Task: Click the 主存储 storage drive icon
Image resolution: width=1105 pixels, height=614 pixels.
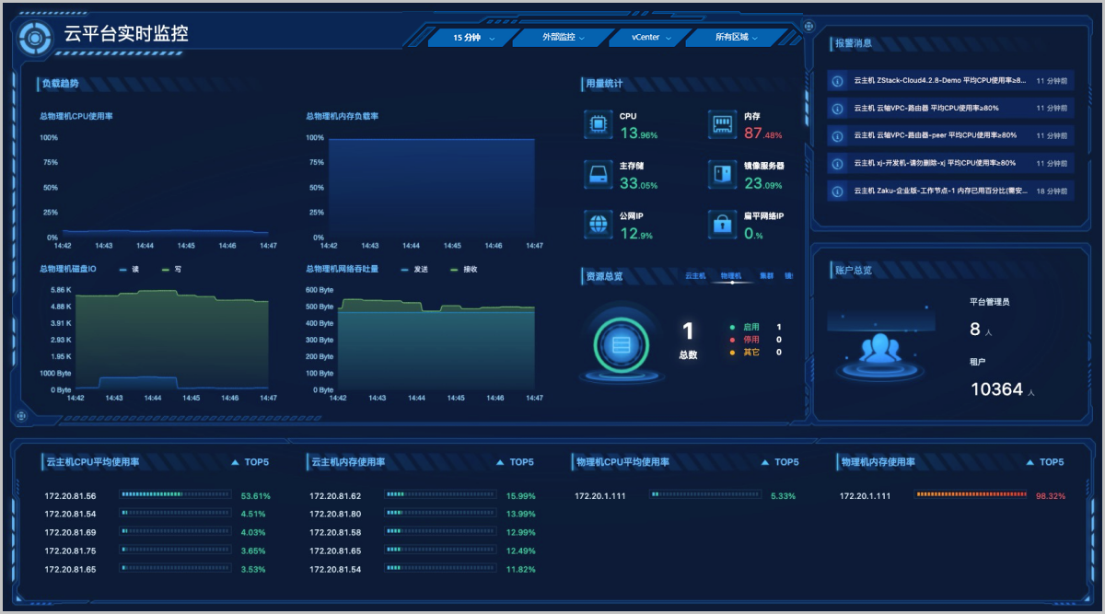Action: (x=598, y=174)
